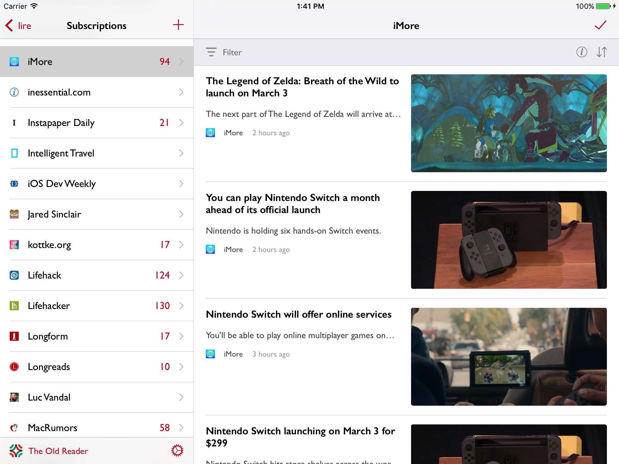Tap the Wi-Fi indicator in status bar
Screen dimensions: 619x464
click(34, 6)
